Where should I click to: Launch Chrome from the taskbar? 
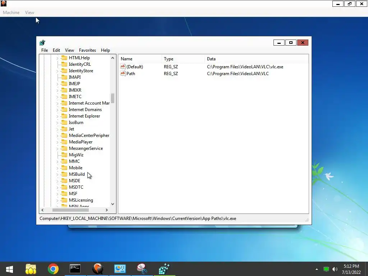click(53, 269)
